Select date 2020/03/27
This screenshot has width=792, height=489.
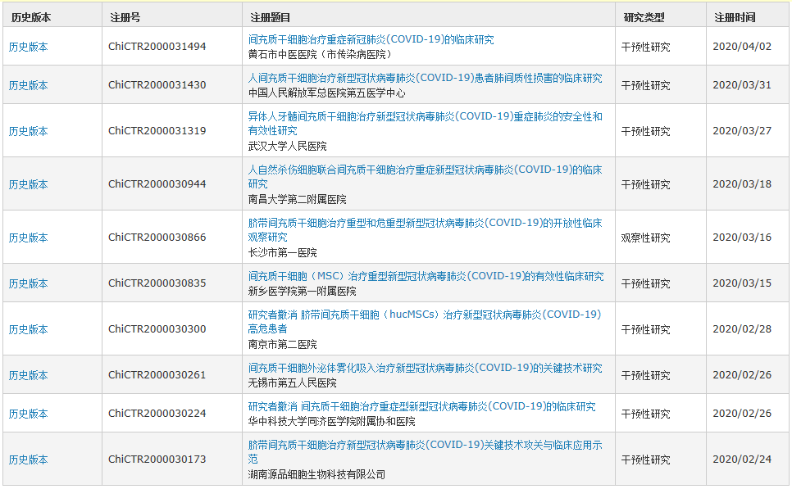(x=742, y=131)
